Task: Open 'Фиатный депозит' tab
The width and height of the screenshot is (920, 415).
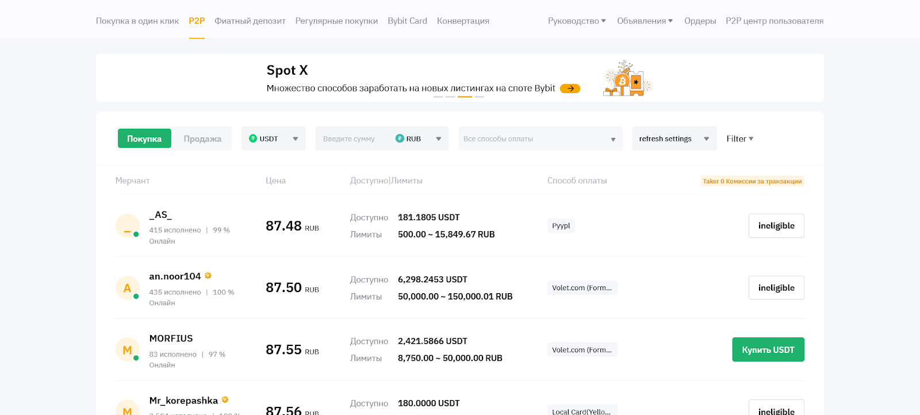Action: [250, 21]
